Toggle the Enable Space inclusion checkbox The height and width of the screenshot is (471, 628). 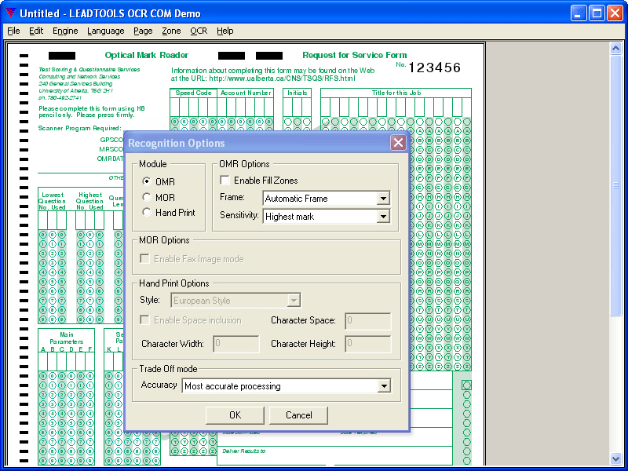(x=145, y=320)
